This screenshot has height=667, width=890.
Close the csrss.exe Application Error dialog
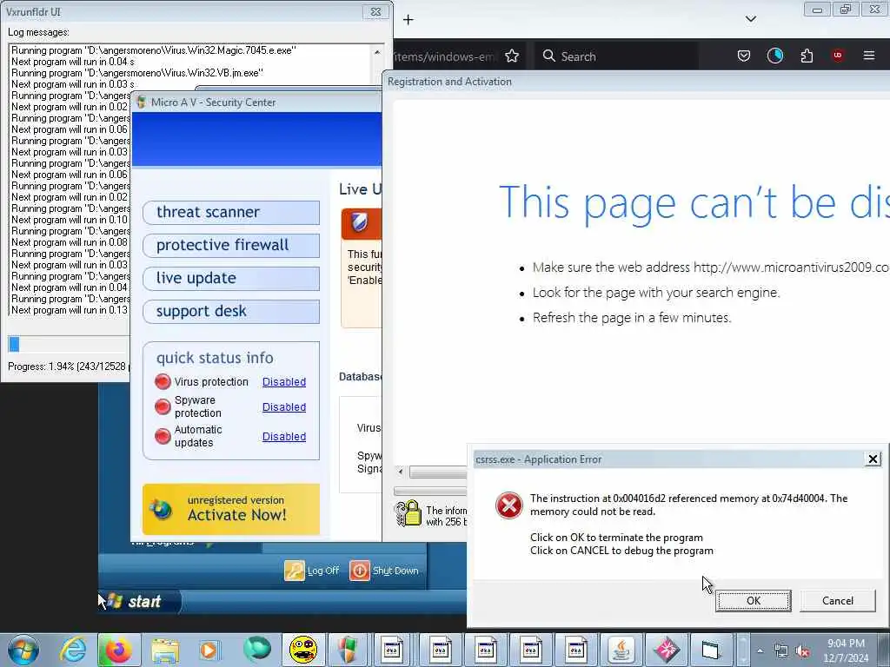click(x=873, y=459)
